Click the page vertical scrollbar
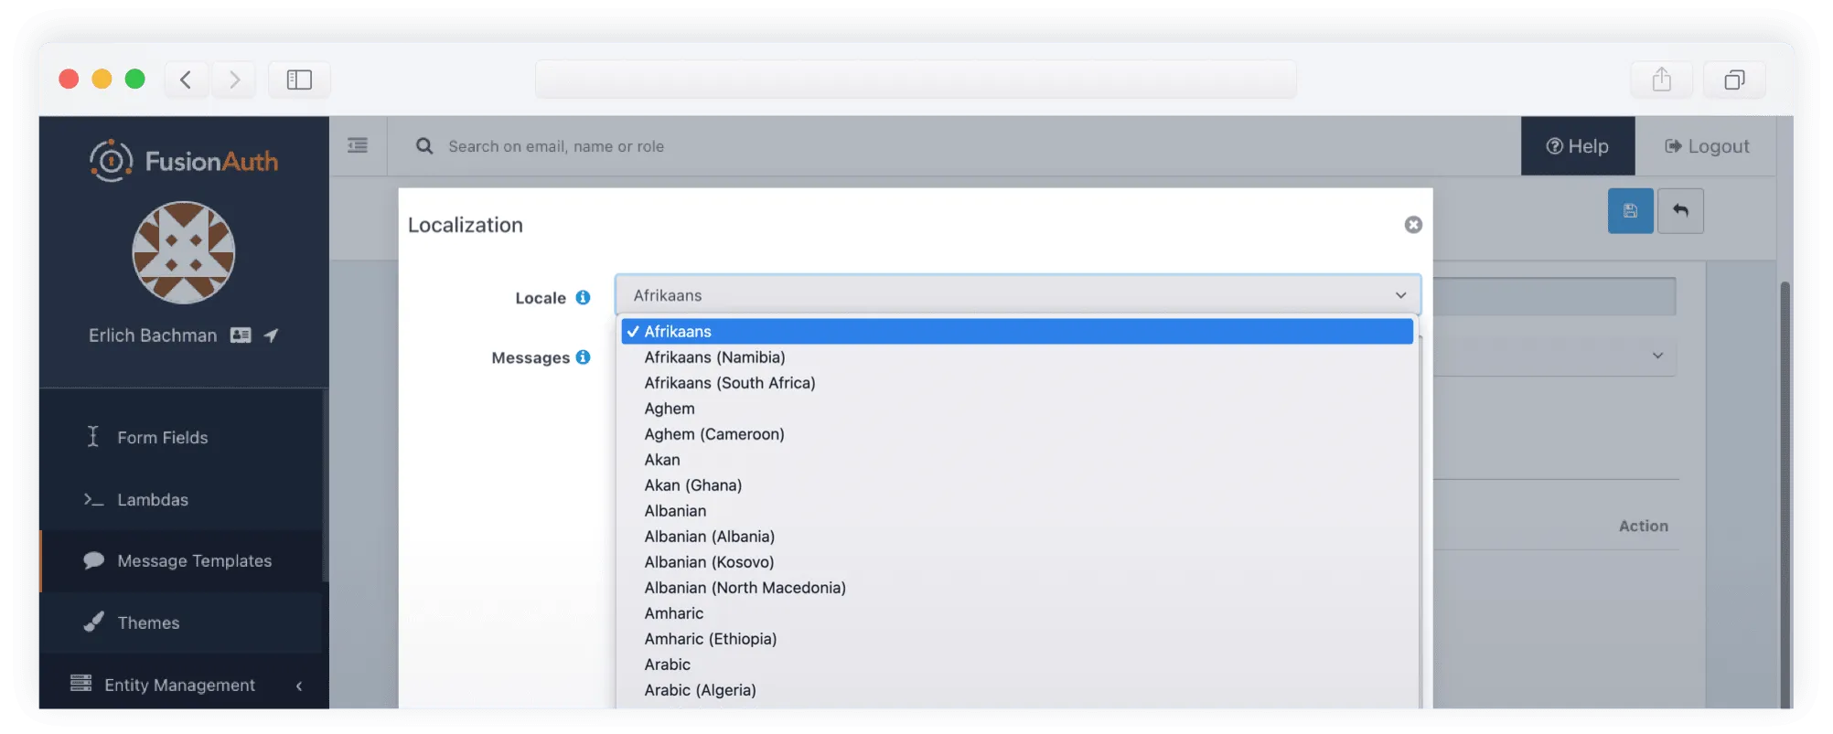Screen dimensions: 1833x734 pos(1785,494)
